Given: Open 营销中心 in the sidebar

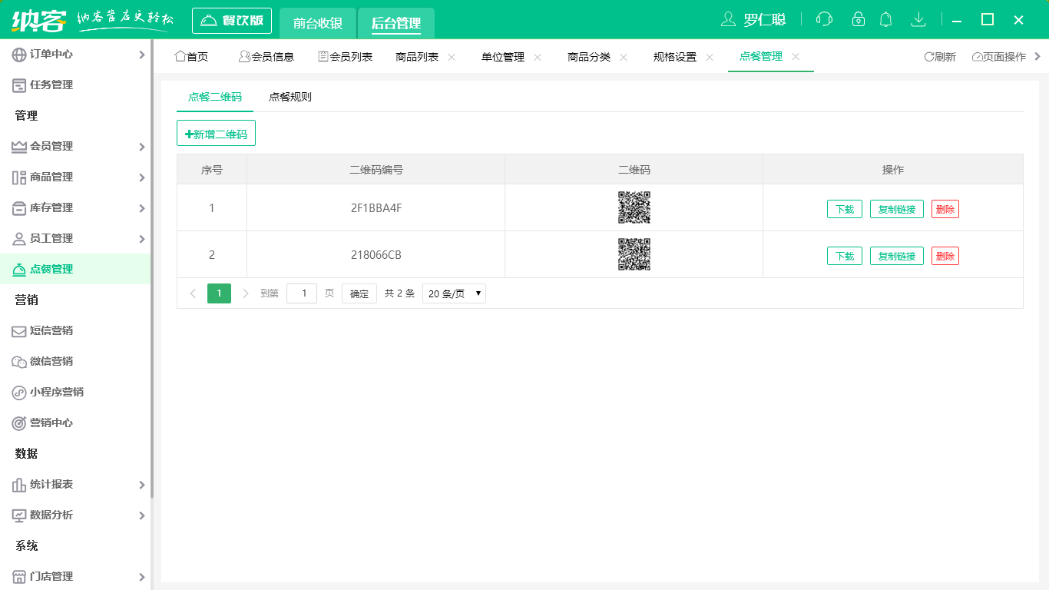Looking at the screenshot, I should coord(51,423).
